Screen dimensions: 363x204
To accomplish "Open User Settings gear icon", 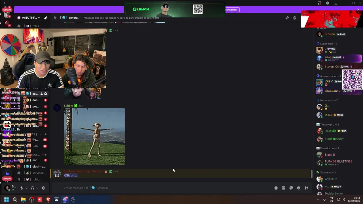I will pos(43,188).
